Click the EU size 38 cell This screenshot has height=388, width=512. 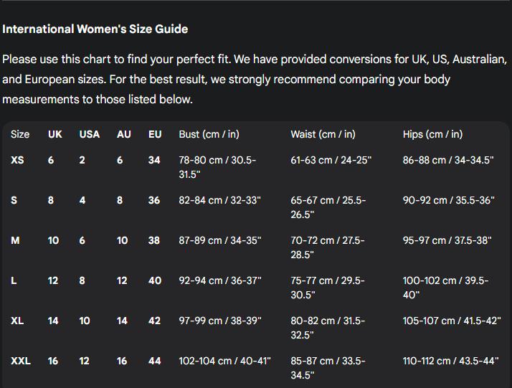pos(154,240)
